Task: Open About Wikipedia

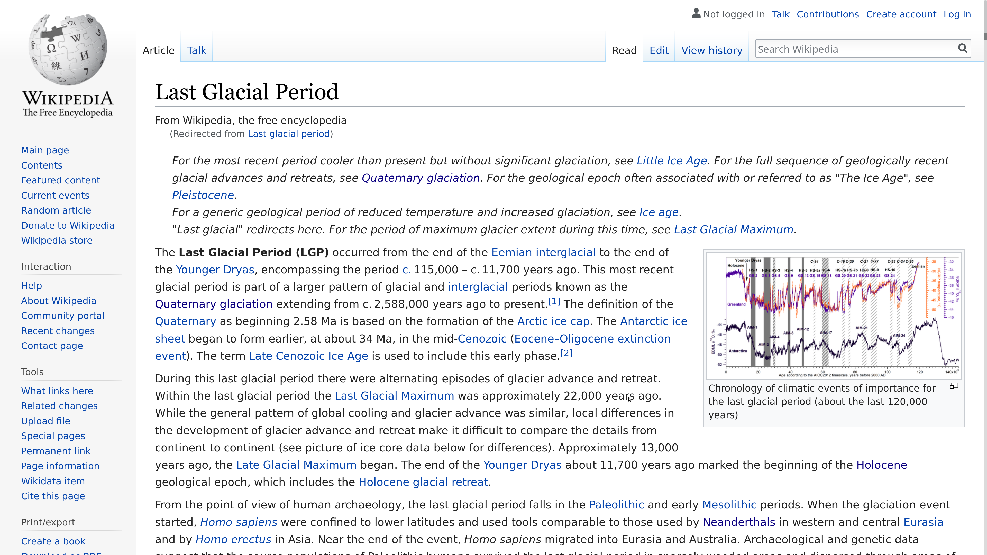Action: pos(59,301)
